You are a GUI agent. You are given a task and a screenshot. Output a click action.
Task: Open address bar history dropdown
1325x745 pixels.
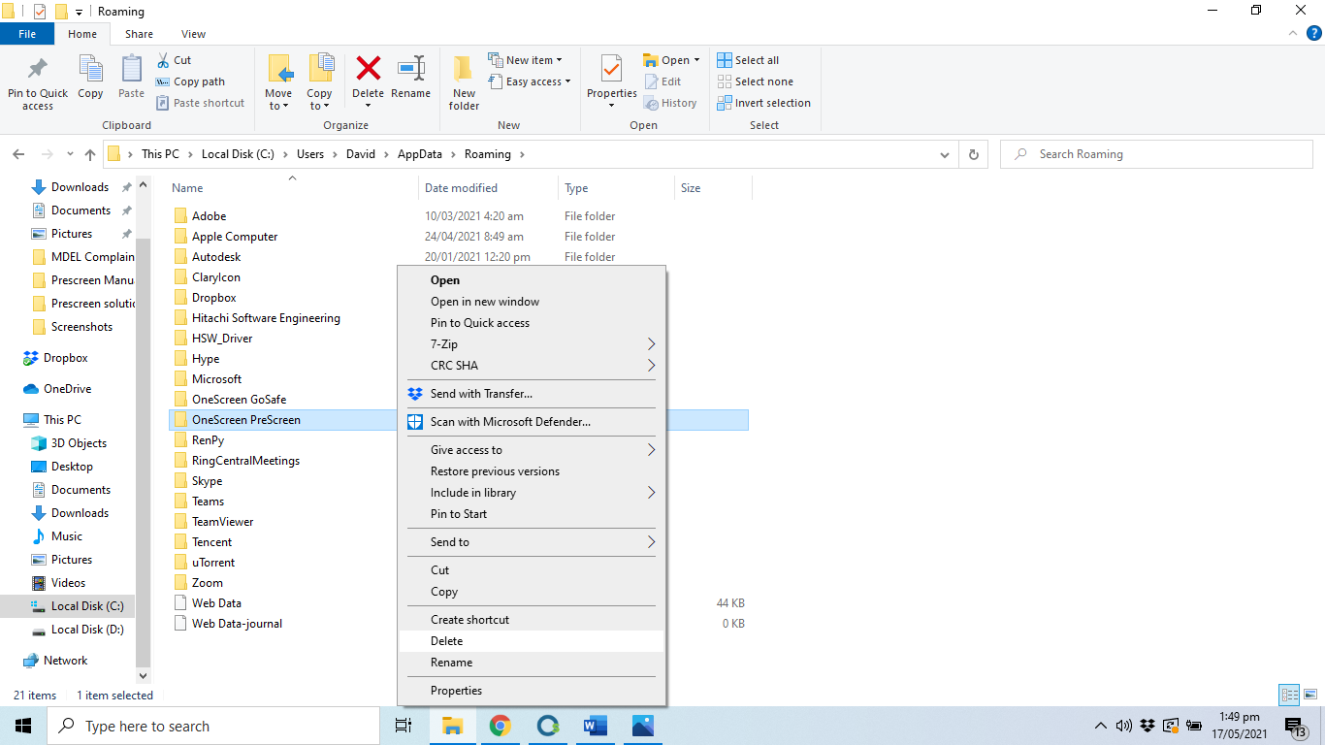[945, 154]
